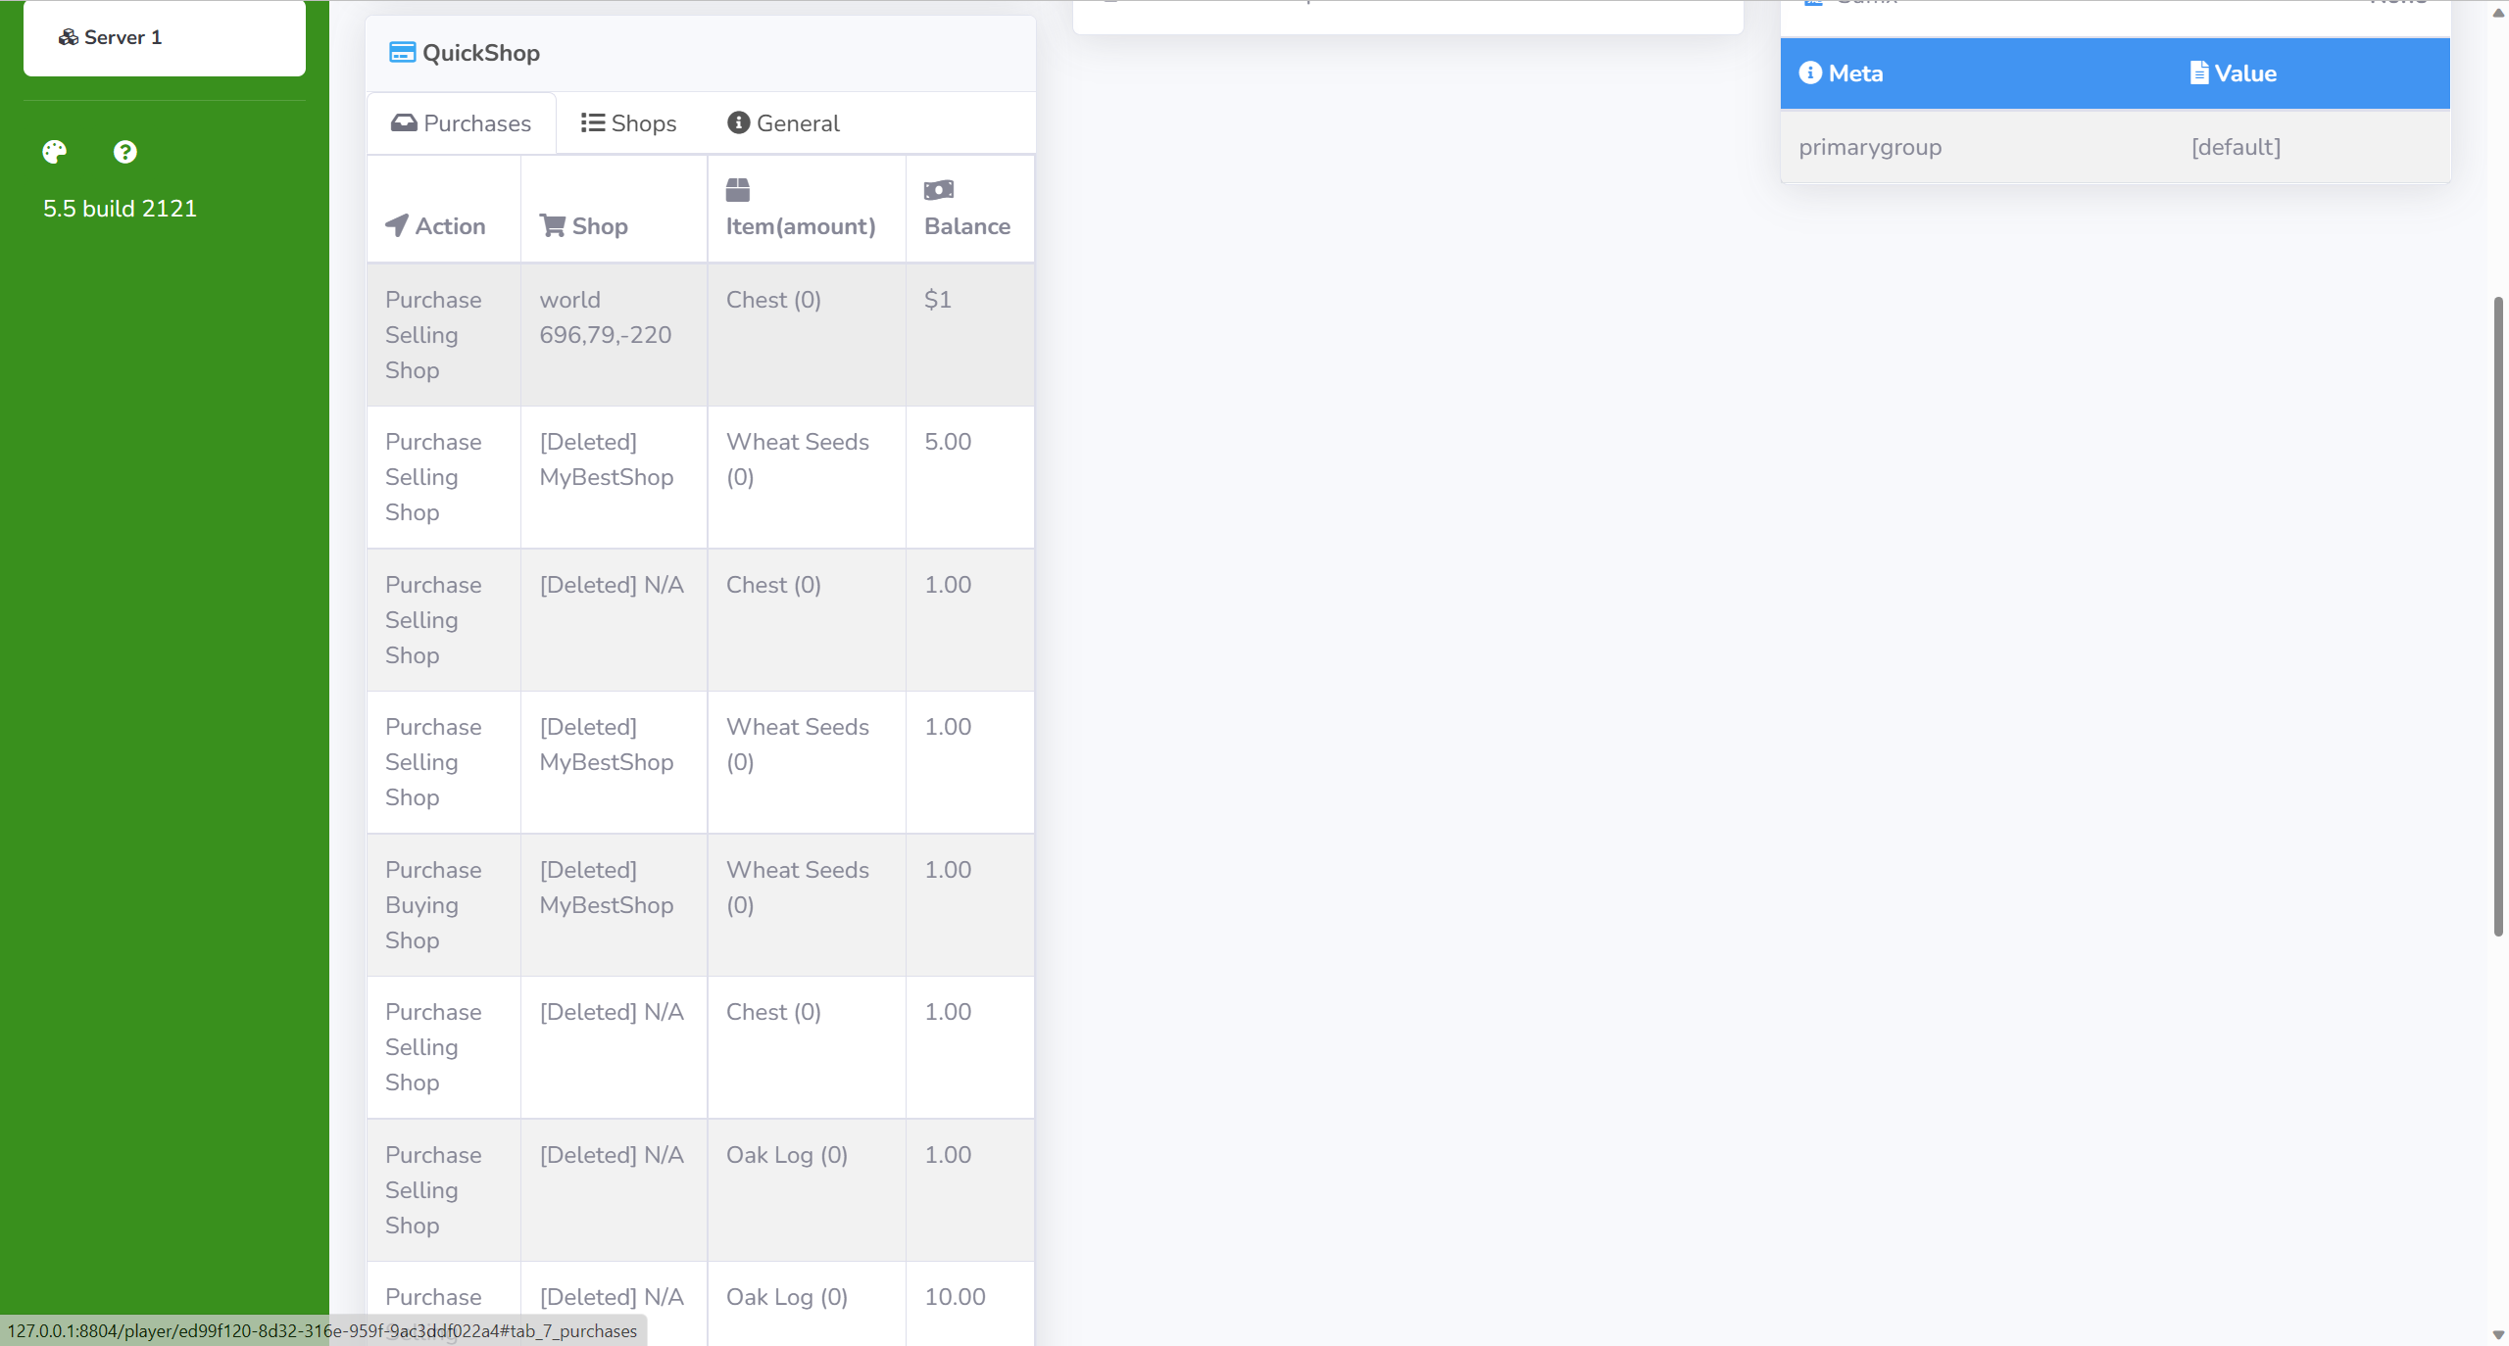Viewport: 2509px width, 1346px height.
Task: Click the Action column arrow icon
Action: pos(397,226)
